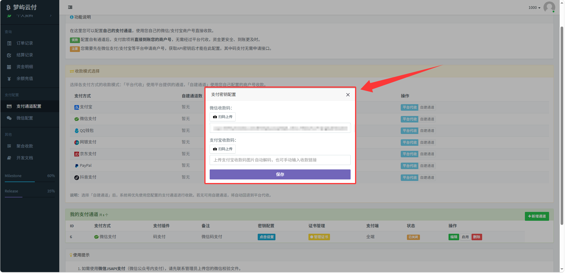
Task: Click 扫码上传 under 支付宝收款码
Action: (x=223, y=149)
